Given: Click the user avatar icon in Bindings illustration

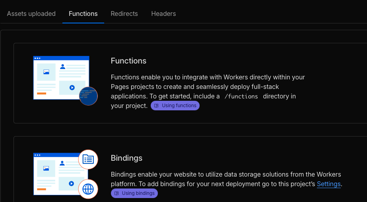Looking at the screenshot, I should [62, 163].
